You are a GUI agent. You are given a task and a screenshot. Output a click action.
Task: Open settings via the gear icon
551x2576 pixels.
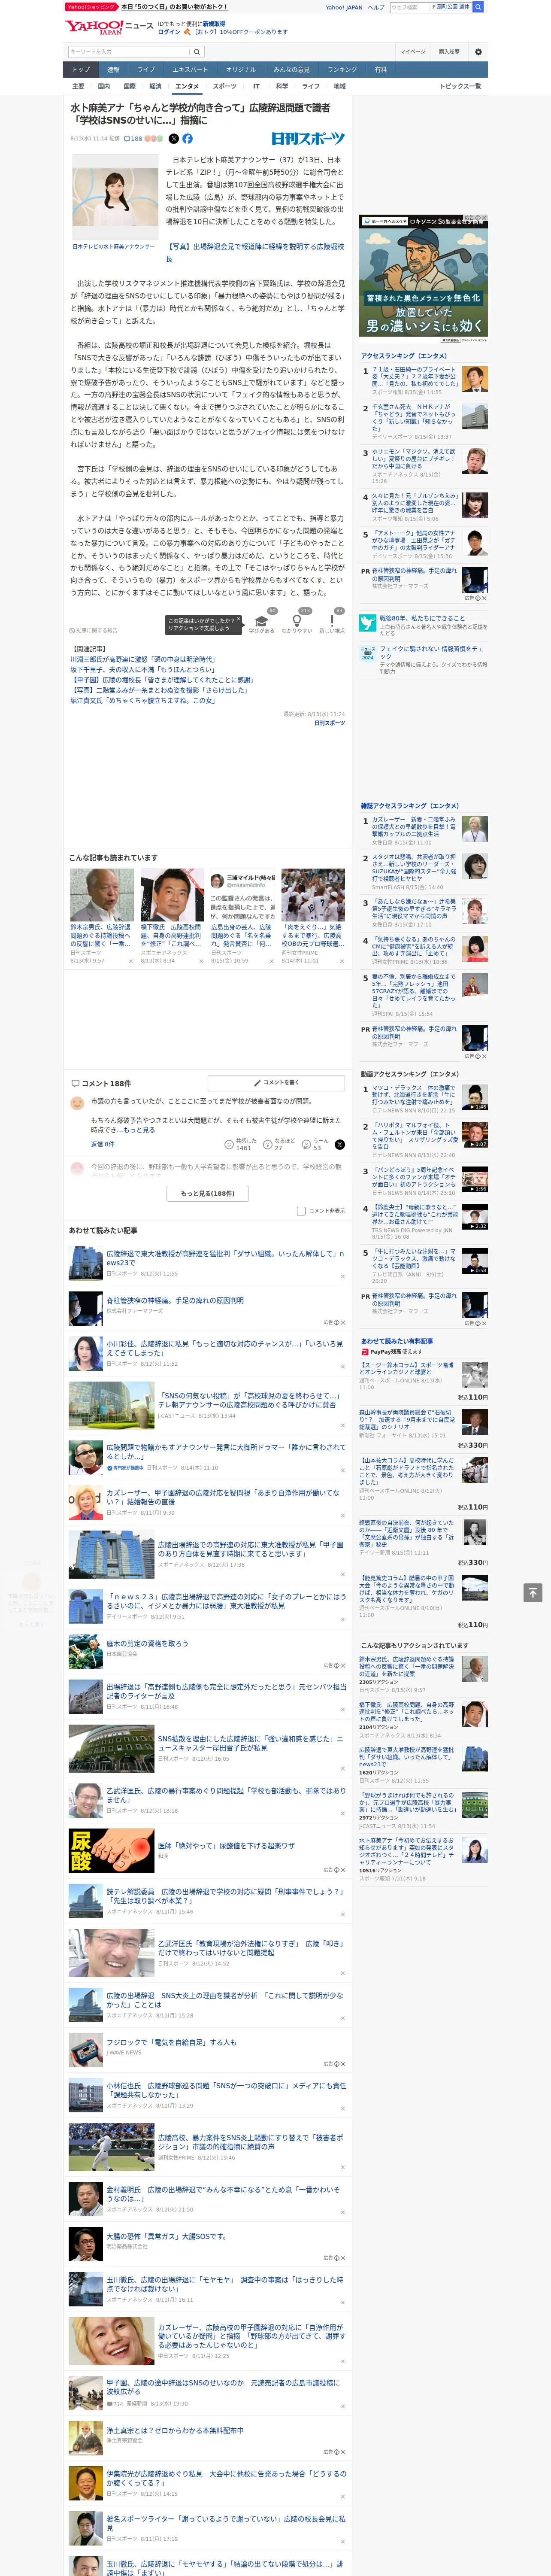[477, 52]
